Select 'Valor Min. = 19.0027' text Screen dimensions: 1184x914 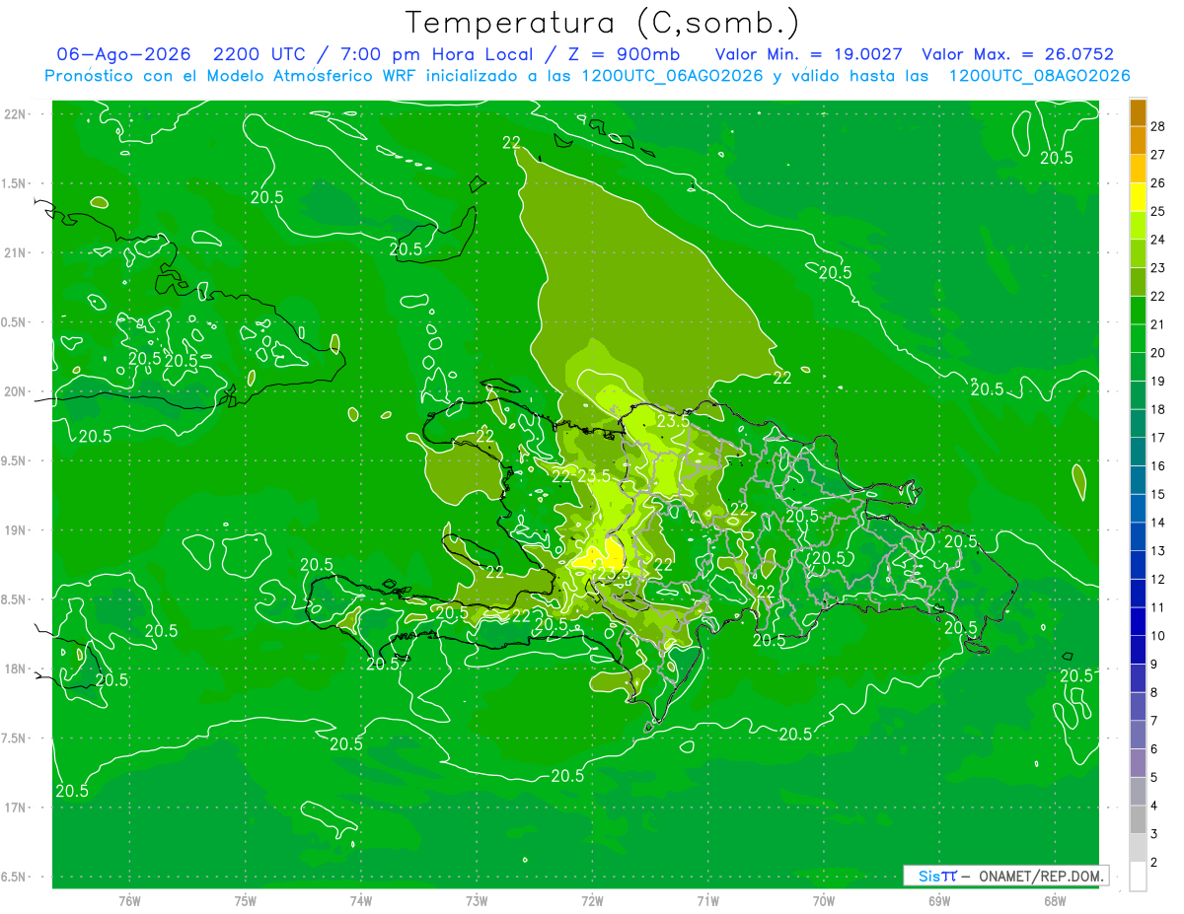[808, 55]
